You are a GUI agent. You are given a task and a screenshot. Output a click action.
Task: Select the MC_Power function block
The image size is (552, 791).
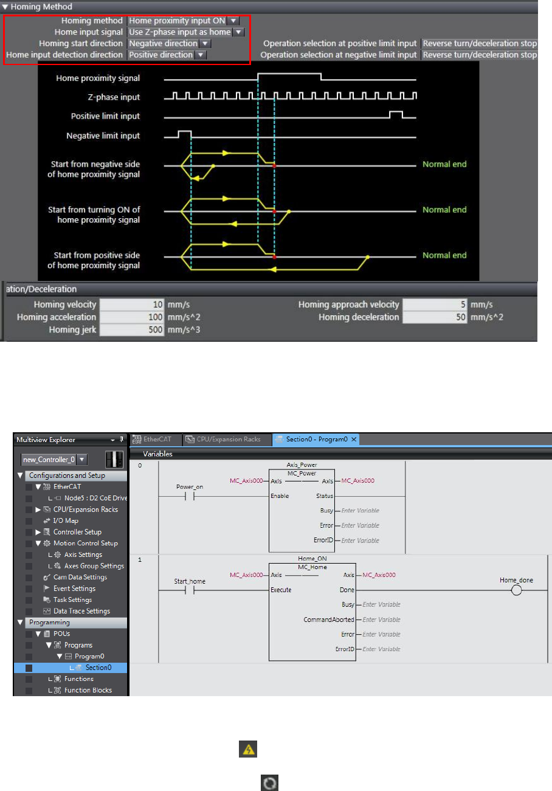pyautogui.click(x=302, y=509)
